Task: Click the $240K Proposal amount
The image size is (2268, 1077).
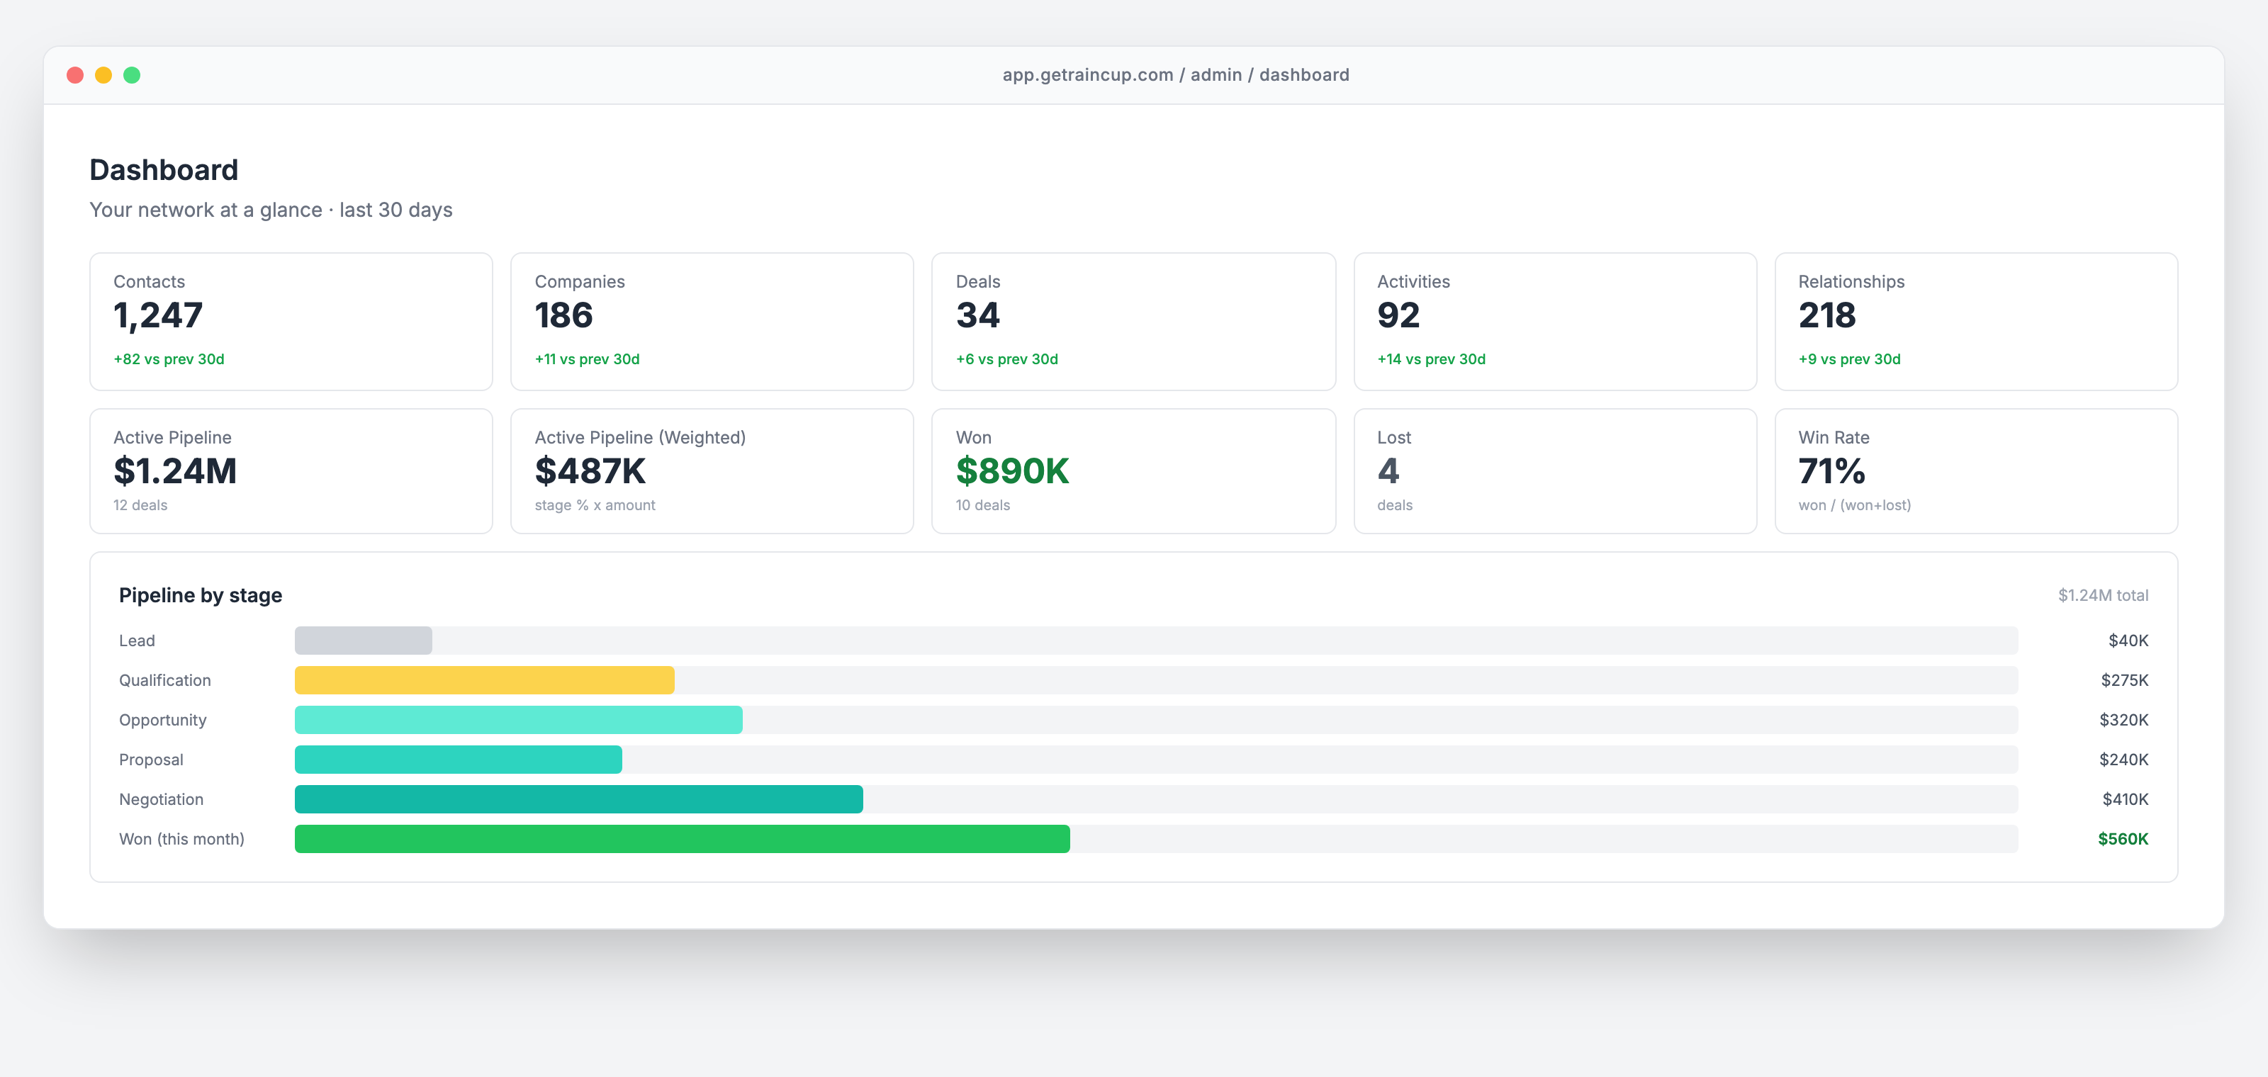Action: (x=2123, y=760)
